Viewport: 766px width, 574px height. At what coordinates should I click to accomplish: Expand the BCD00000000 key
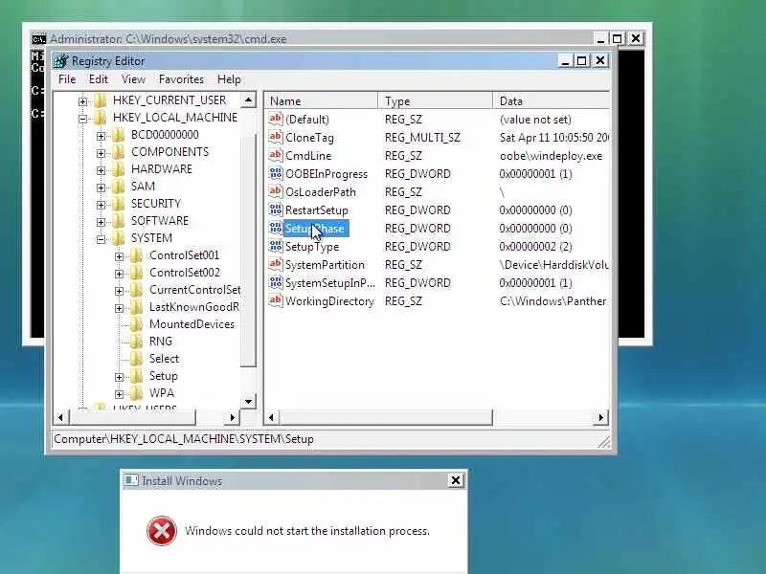point(101,136)
